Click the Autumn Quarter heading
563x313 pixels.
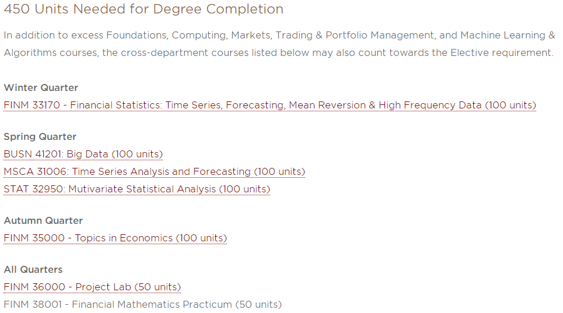click(43, 220)
